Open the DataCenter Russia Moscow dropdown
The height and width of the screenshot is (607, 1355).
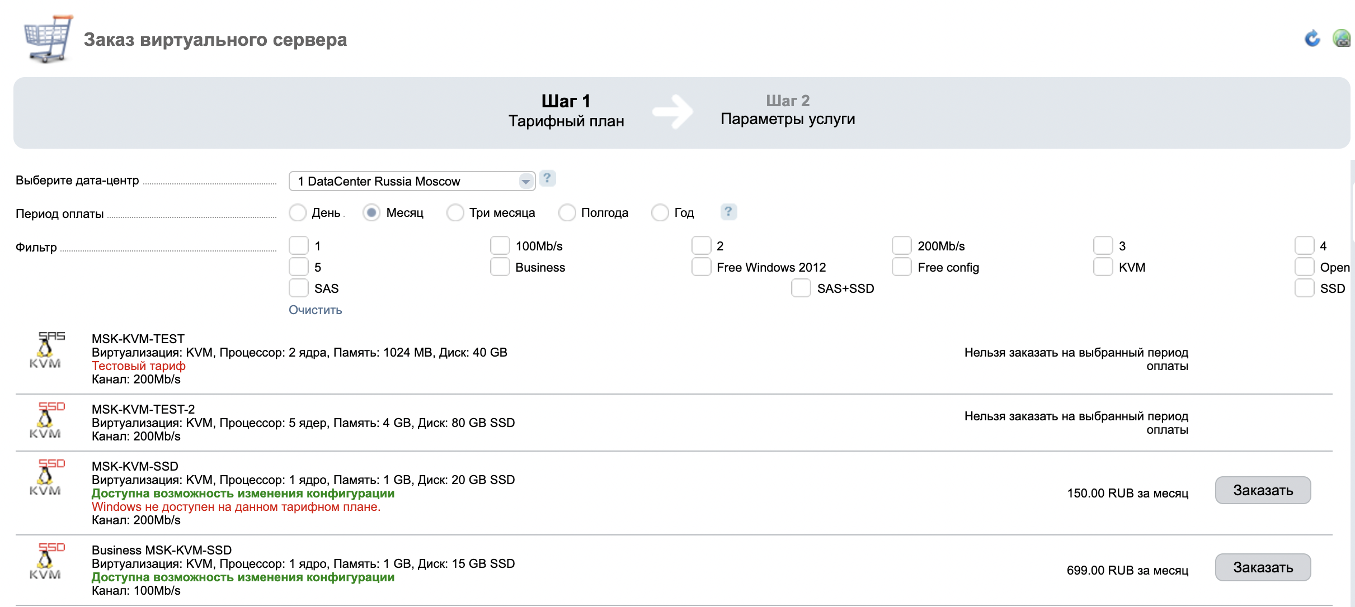(x=412, y=181)
